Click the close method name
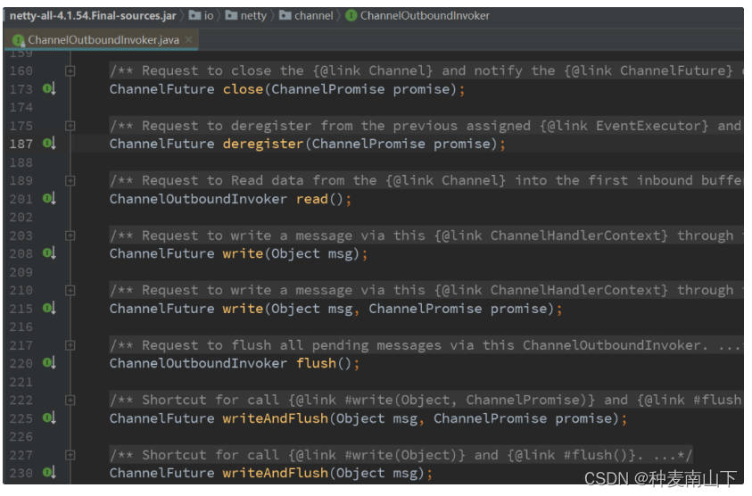The image size is (752, 496). 243,89
